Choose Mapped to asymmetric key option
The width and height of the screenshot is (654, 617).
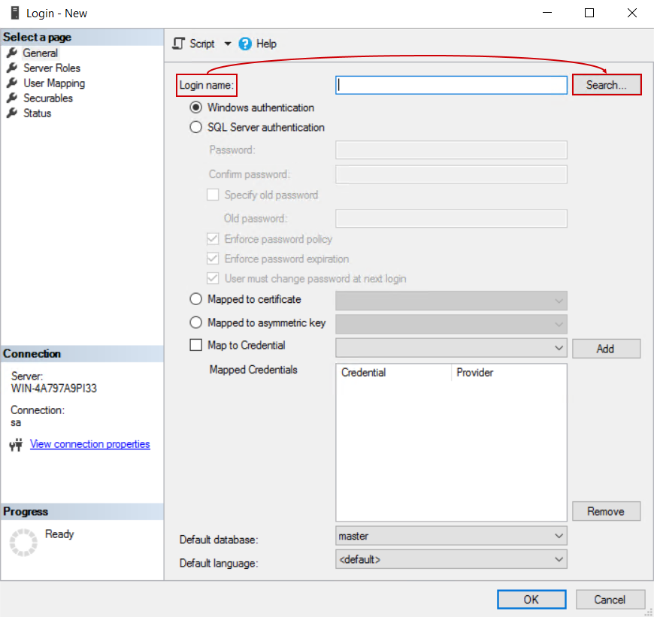196,322
